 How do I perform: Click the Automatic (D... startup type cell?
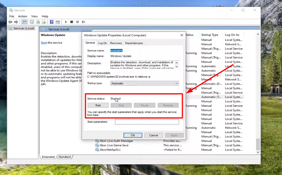pos(211,84)
